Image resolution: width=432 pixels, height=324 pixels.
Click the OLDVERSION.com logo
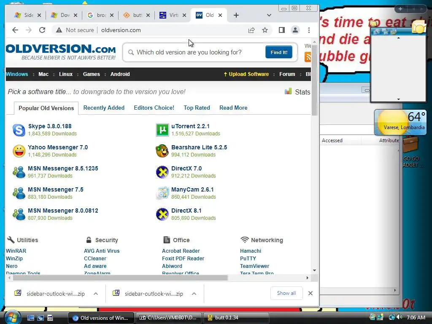pos(61,52)
